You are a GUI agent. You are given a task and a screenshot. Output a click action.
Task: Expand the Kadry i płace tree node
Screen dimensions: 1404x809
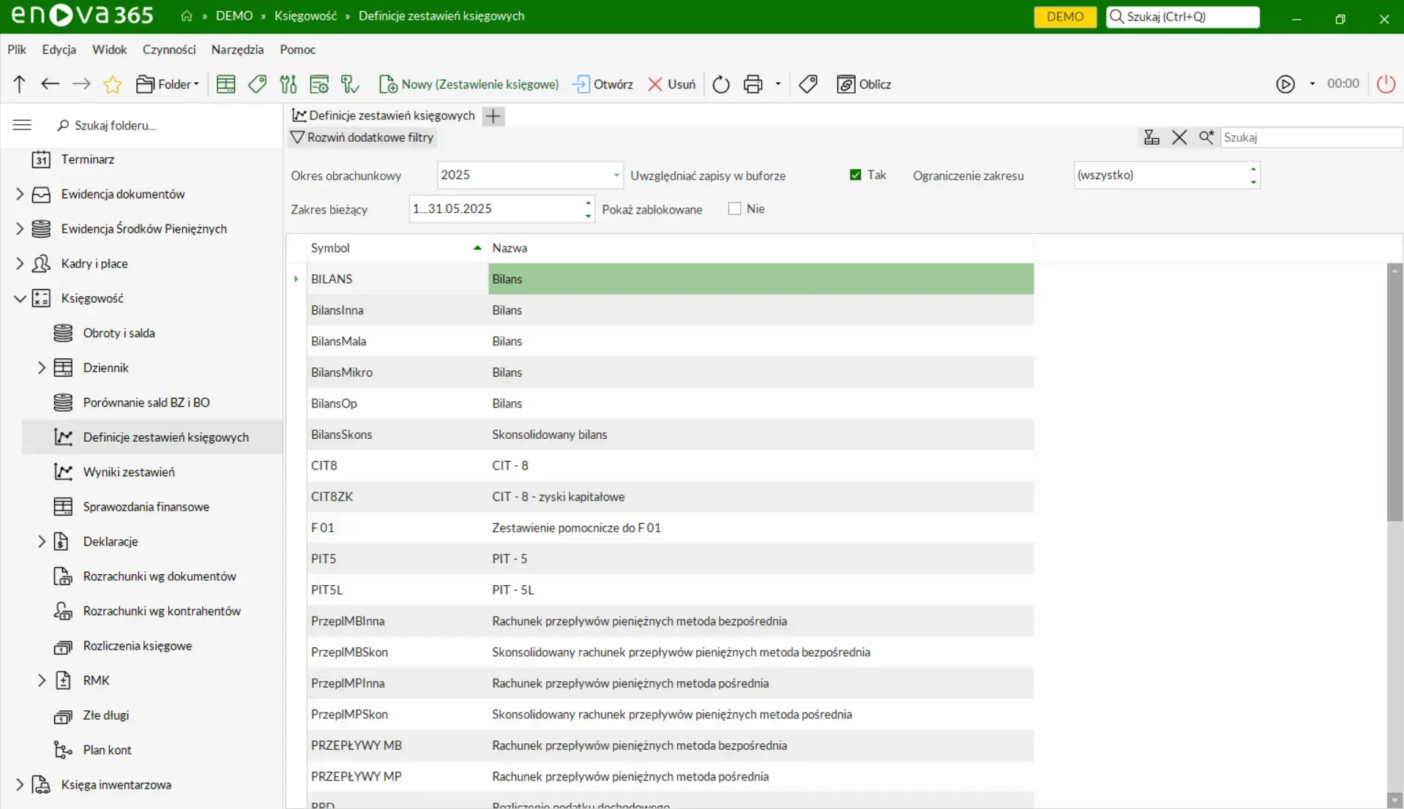click(19, 263)
